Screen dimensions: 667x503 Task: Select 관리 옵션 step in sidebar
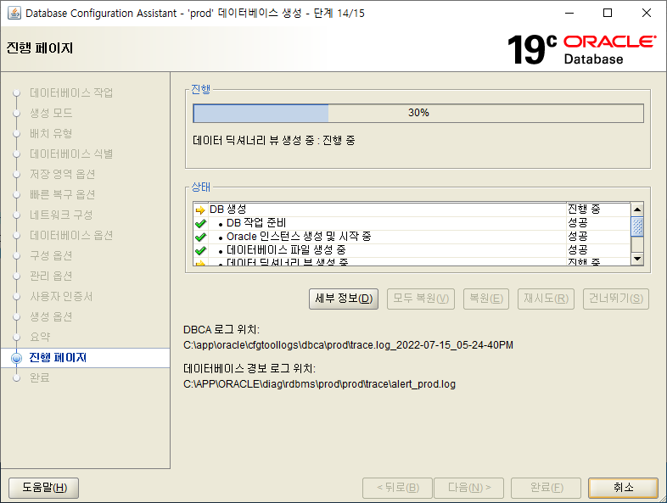51,277
